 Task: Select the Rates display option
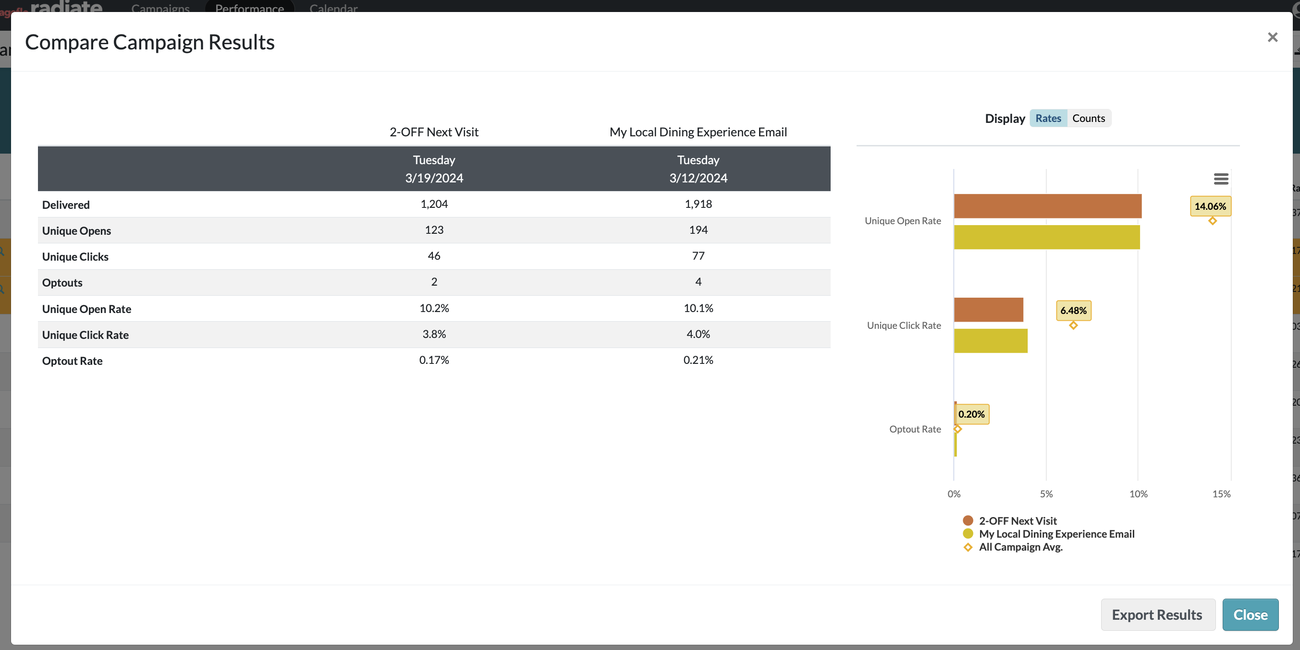point(1048,118)
